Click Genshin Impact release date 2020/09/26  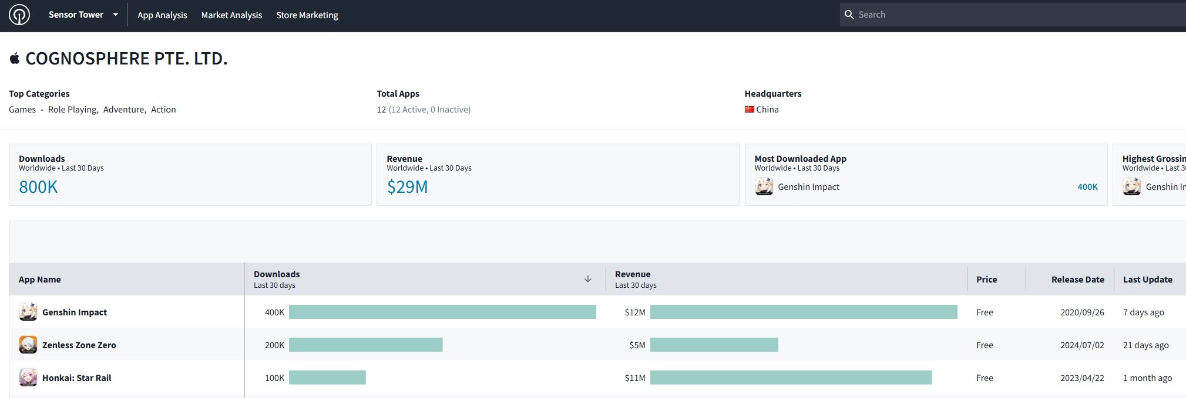[1082, 312]
